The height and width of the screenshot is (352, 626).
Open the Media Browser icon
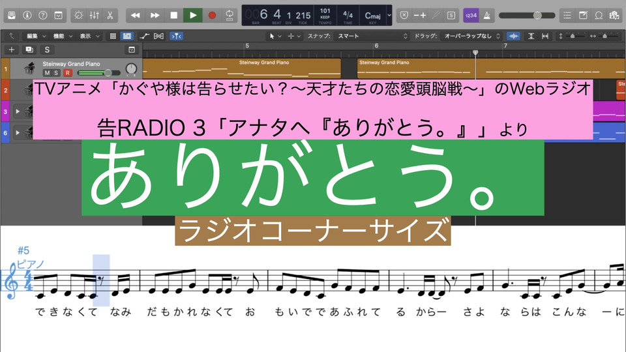[x=614, y=15]
